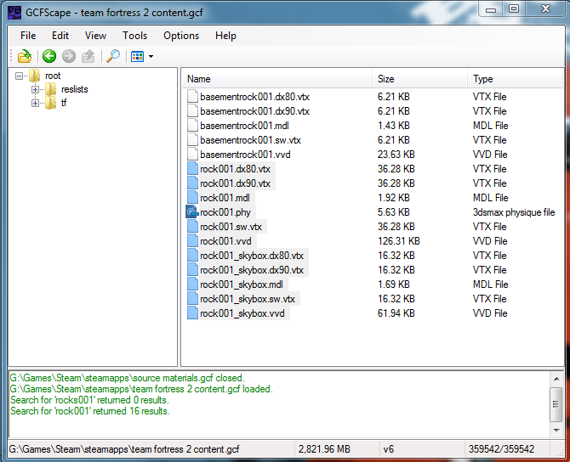Click file icon of basementrock001.sw.vtx
This screenshot has width=570, height=462.
(192, 140)
